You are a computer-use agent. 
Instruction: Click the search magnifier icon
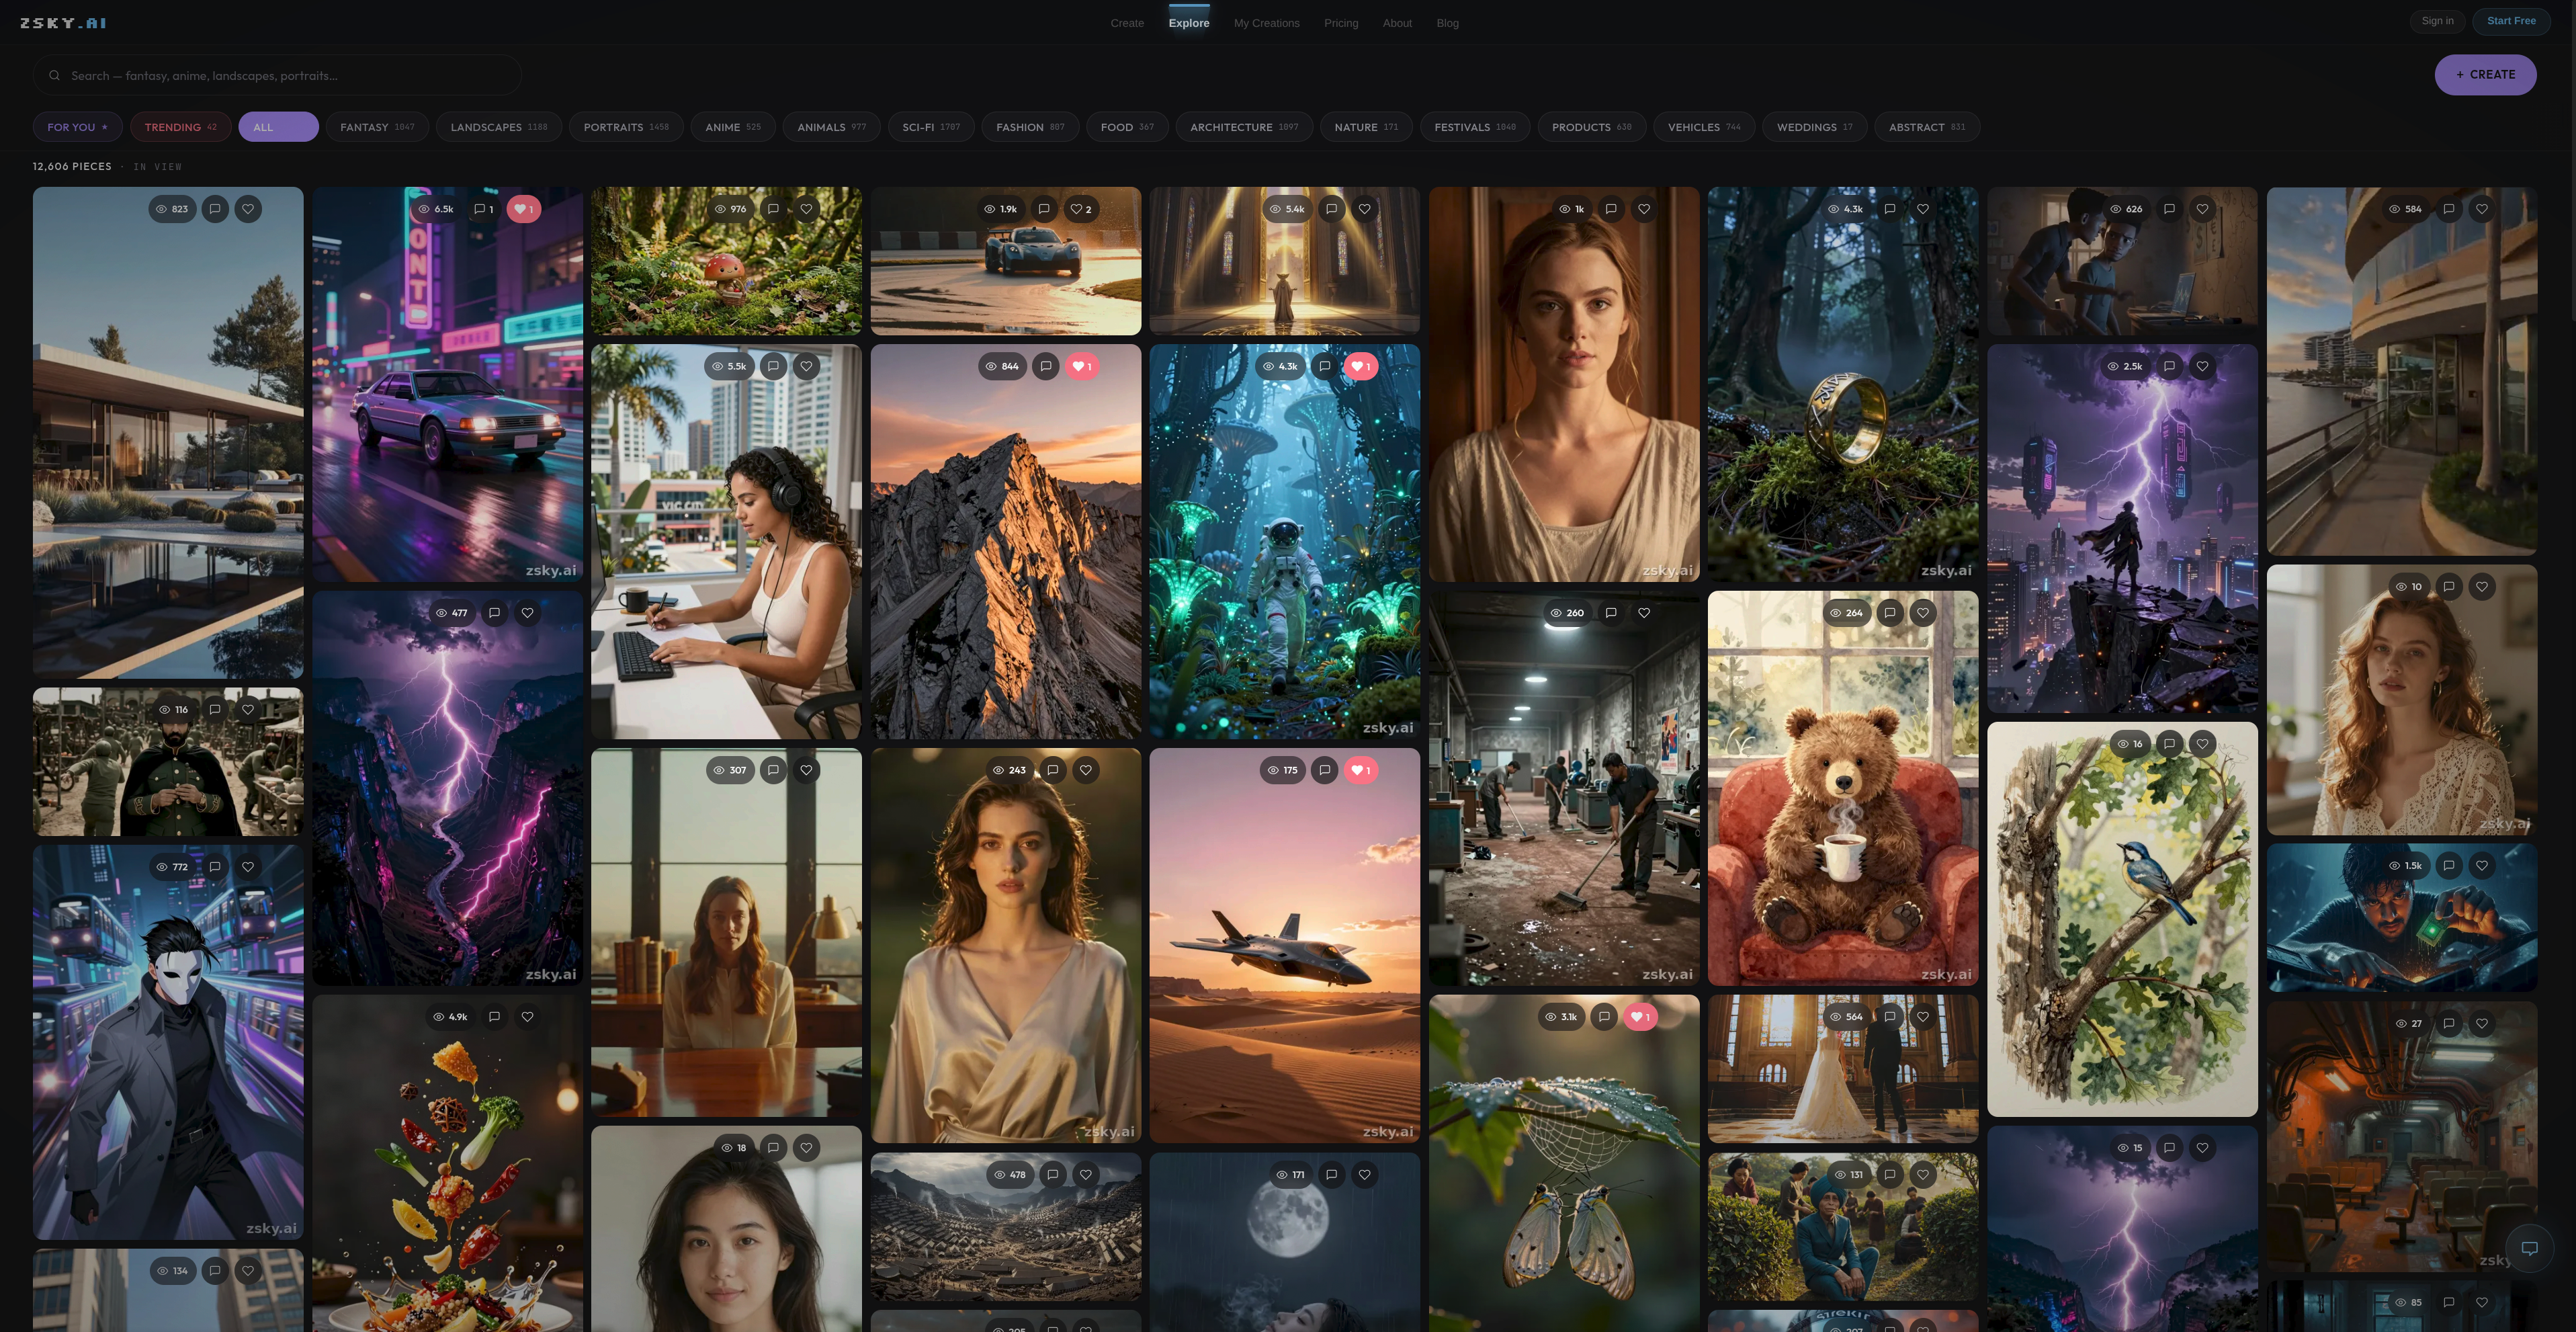coord(54,75)
